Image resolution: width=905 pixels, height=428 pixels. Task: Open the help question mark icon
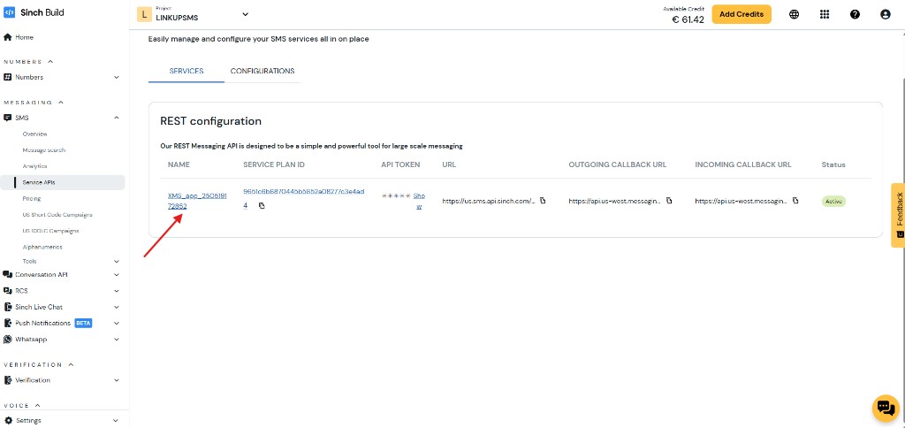[855, 14]
